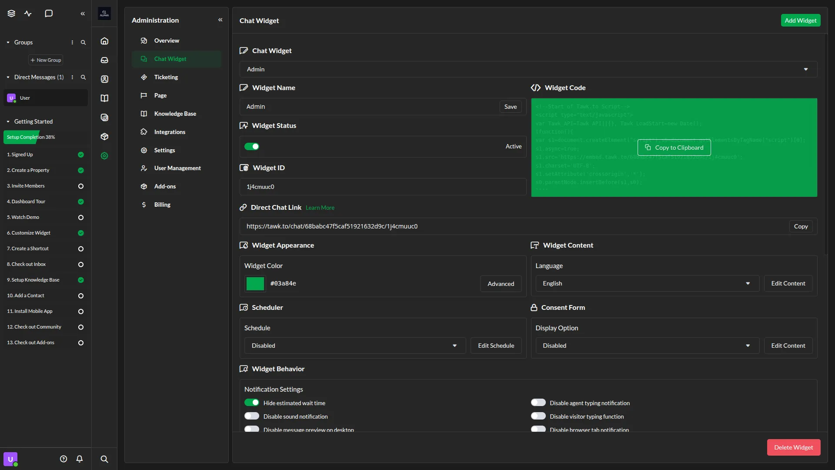Select the Inbox tray icon

click(104, 60)
